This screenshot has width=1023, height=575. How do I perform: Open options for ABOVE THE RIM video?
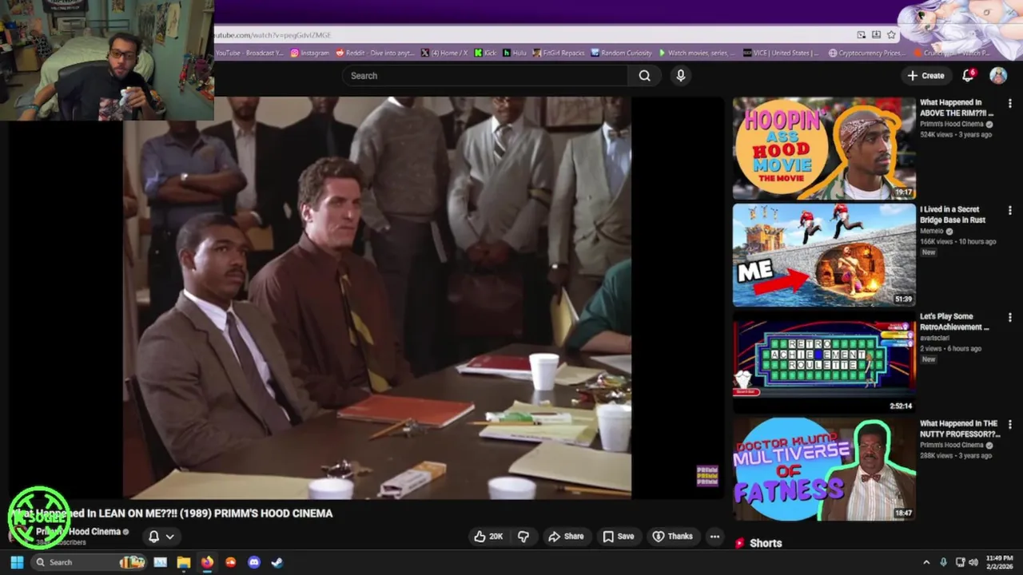pos(1010,104)
